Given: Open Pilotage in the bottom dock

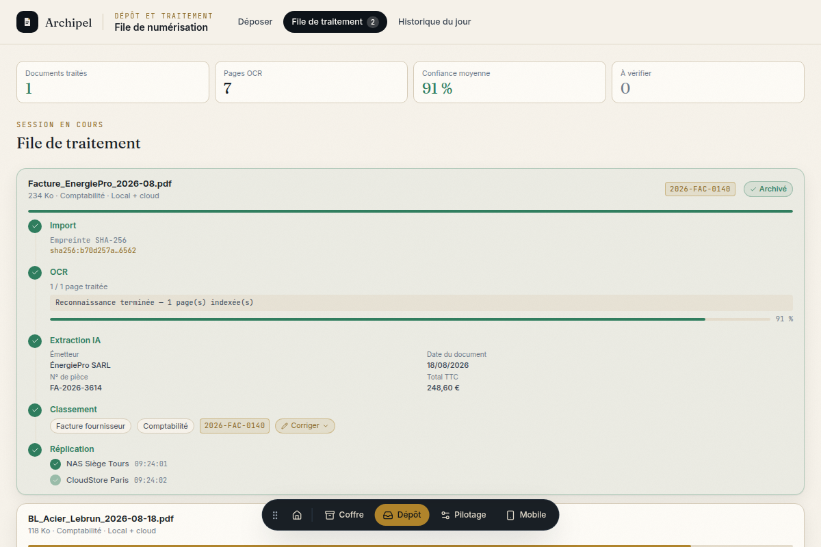Looking at the screenshot, I should (463, 515).
